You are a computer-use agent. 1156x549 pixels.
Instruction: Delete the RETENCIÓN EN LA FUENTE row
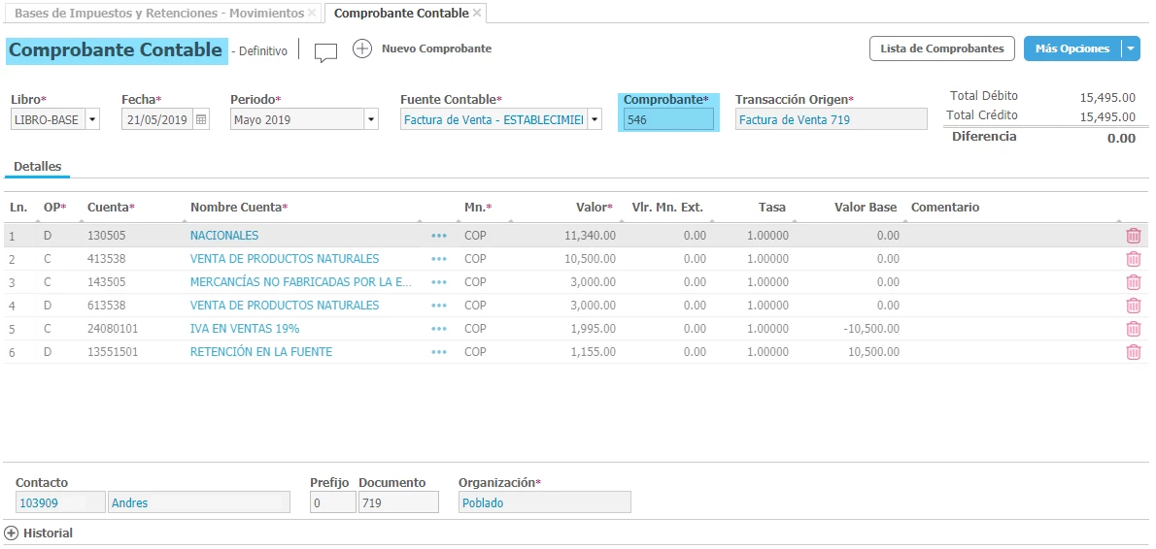(1133, 352)
